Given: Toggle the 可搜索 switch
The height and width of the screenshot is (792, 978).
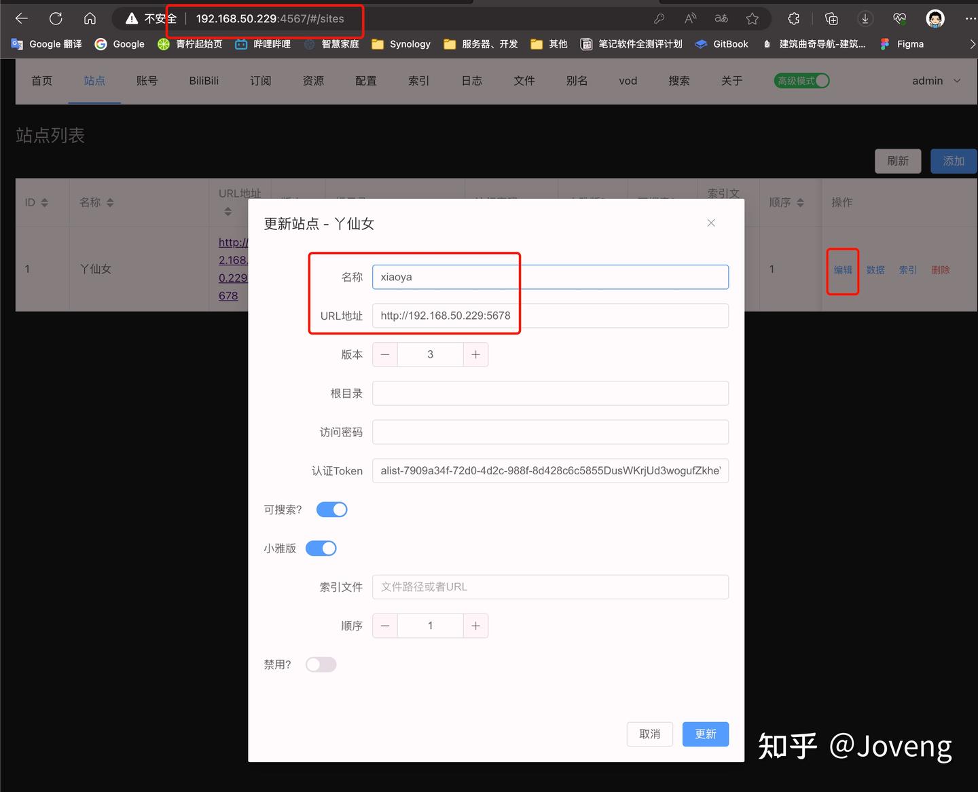Looking at the screenshot, I should 332,510.
